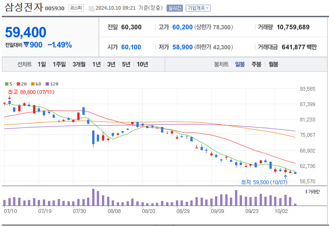The height and width of the screenshot is (226, 329).
Task: Click the red 20-day moving average legend
Action: (x=21, y=83)
